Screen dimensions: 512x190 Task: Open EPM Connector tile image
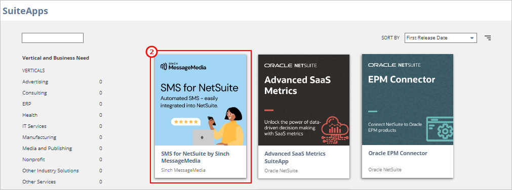coord(408,100)
